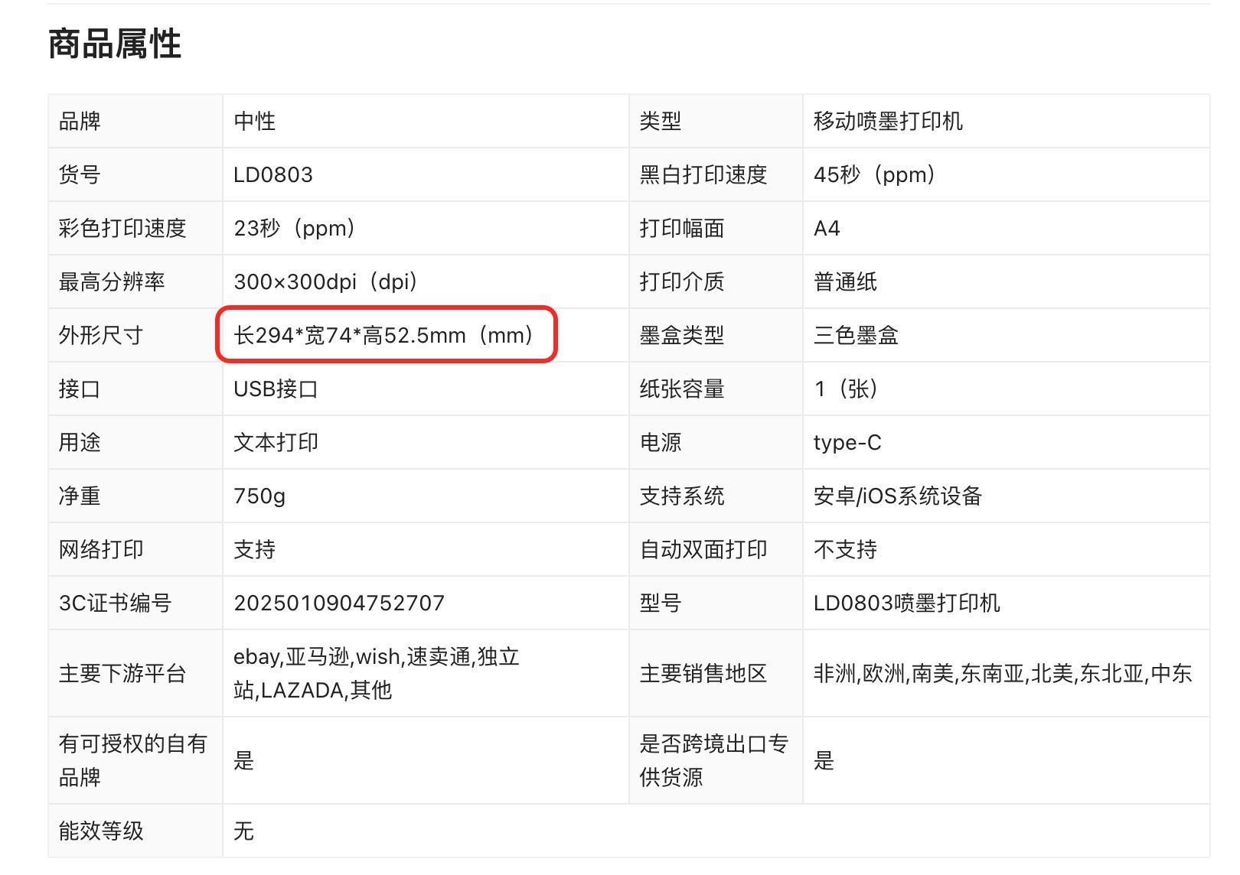1240x875 pixels.
Task: Select the downstream platforms list starting with ebay
Action: pos(377,673)
